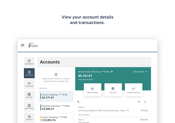Open the hamburger menu icon
175x123 pixels.
tap(23, 45)
